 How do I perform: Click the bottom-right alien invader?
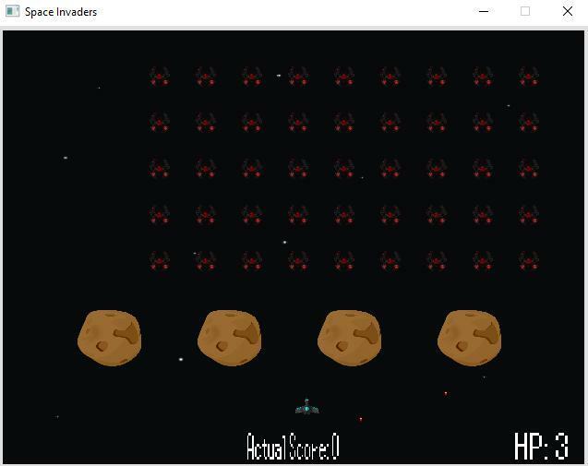tap(529, 260)
